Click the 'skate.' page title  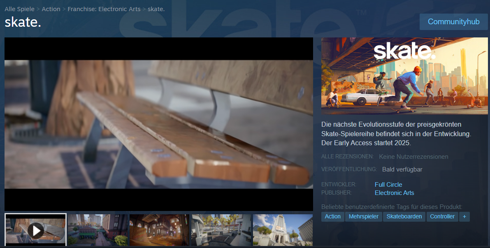tap(23, 22)
